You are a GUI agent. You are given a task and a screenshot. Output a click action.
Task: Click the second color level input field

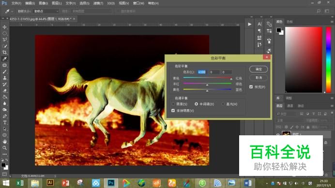(x=214, y=72)
